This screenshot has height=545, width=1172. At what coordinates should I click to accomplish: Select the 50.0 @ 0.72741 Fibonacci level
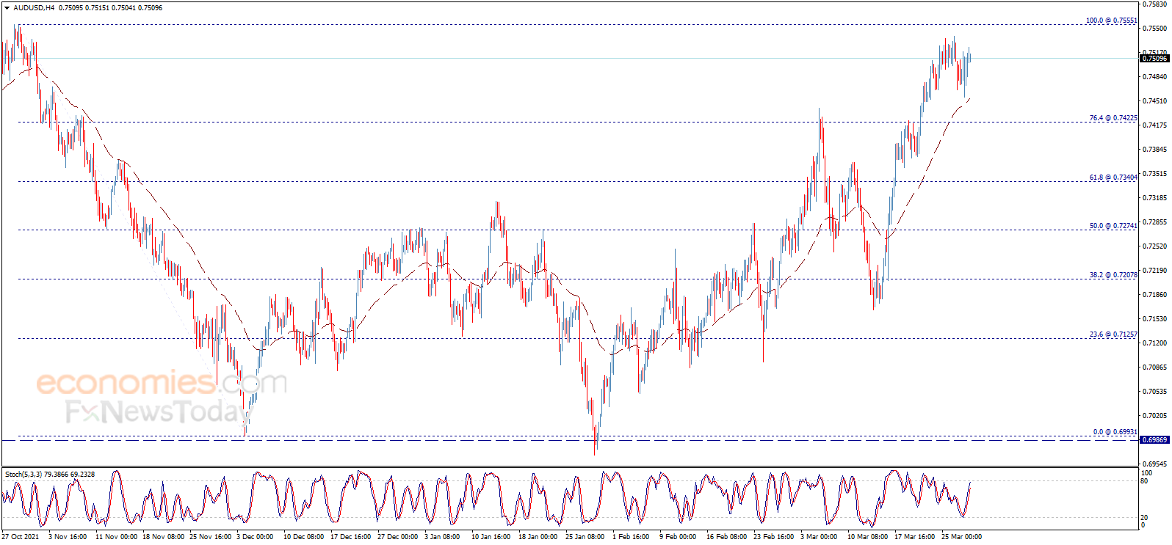pos(1113,226)
